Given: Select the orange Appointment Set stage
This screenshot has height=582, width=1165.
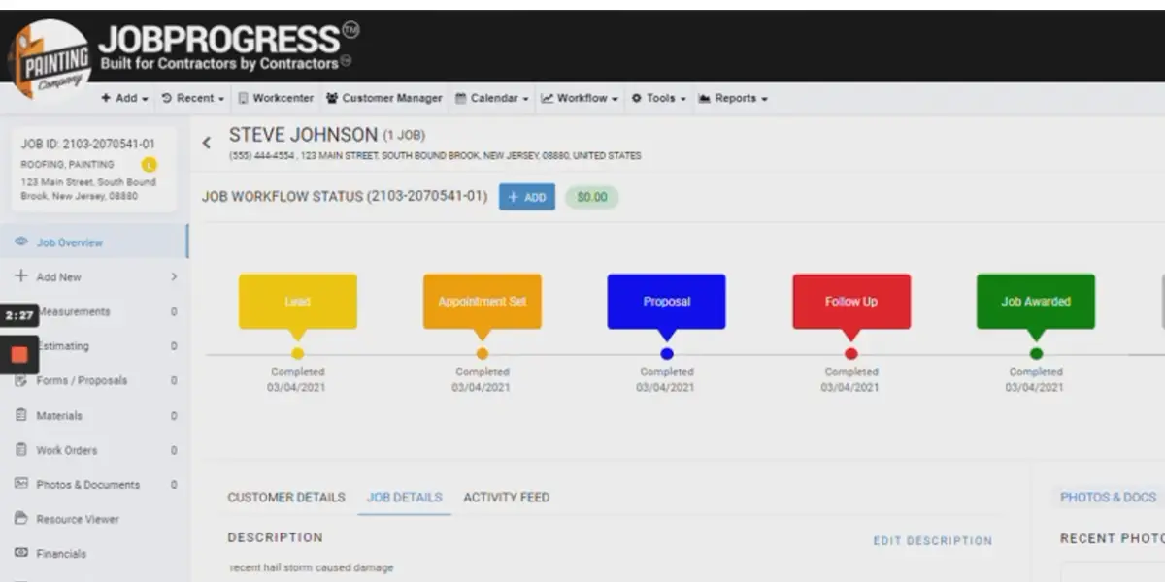Looking at the screenshot, I should 483,302.
